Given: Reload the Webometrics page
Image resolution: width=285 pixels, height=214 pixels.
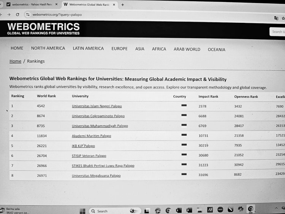Looking at the screenshot, I should tap(17, 14).
